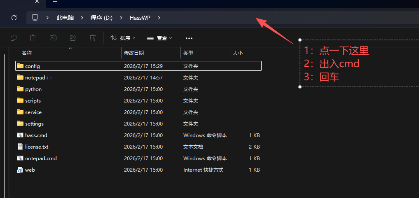
Task: Click the hass.cmd script file icon
Action: tap(20, 135)
